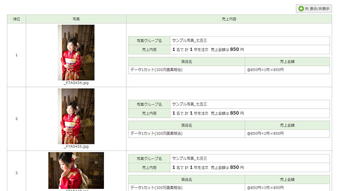Click 売上金額 header in rank 3 row
Screen dimensions: 339x191
pos(287,180)
